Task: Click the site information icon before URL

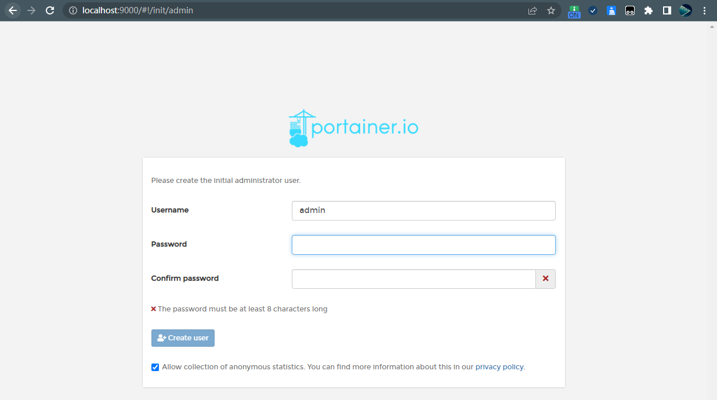Action: (x=73, y=10)
